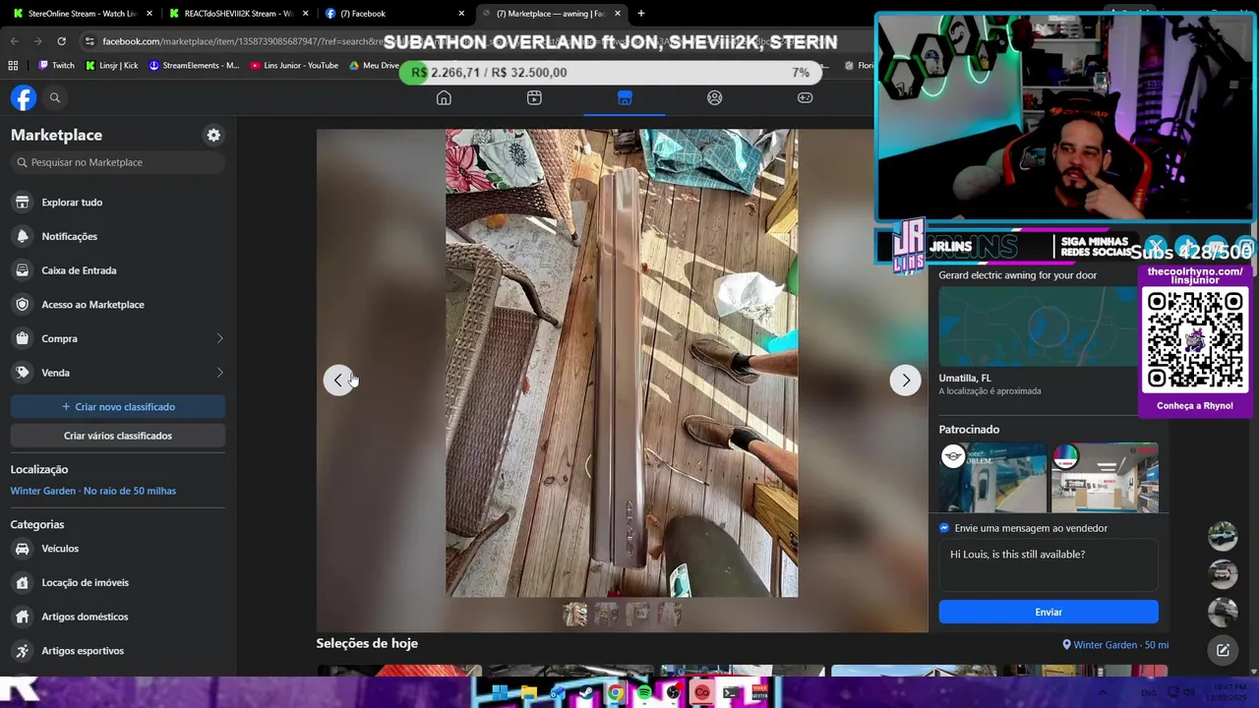Open Notificações in sidebar
Image resolution: width=1259 pixels, height=708 pixels.
(118, 236)
